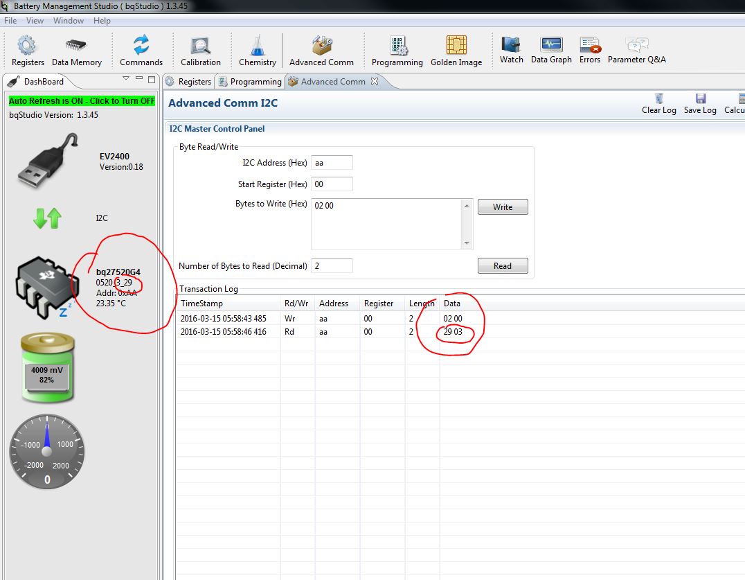Image resolution: width=745 pixels, height=580 pixels.
Task: Click the Rd/Wr column header
Action: [x=298, y=304]
